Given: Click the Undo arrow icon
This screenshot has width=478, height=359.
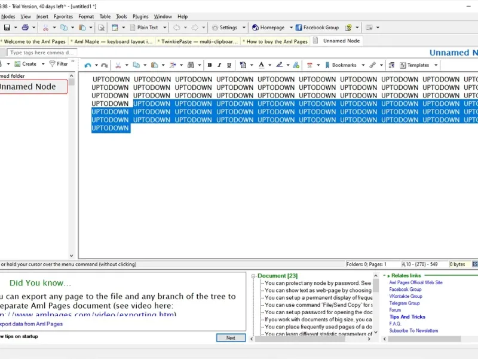Looking at the screenshot, I should click(x=88, y=65).
